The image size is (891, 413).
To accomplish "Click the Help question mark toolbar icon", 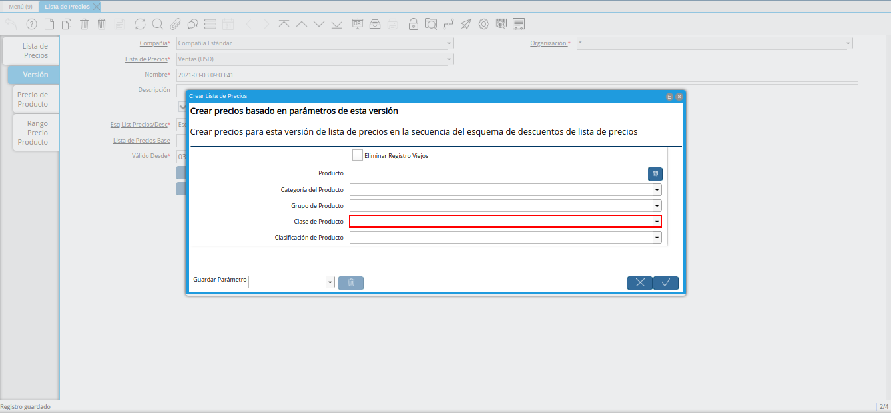I will [x=31, y=25].
